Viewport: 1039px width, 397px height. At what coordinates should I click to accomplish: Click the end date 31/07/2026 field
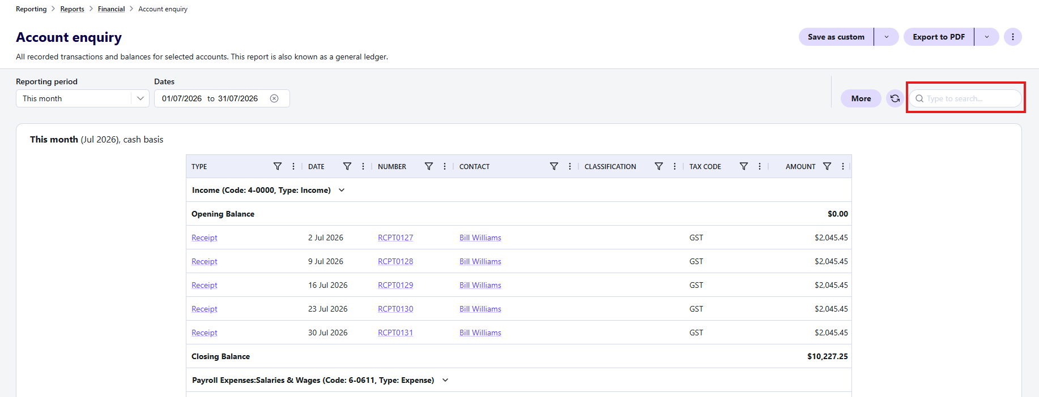tap(238, 98)
